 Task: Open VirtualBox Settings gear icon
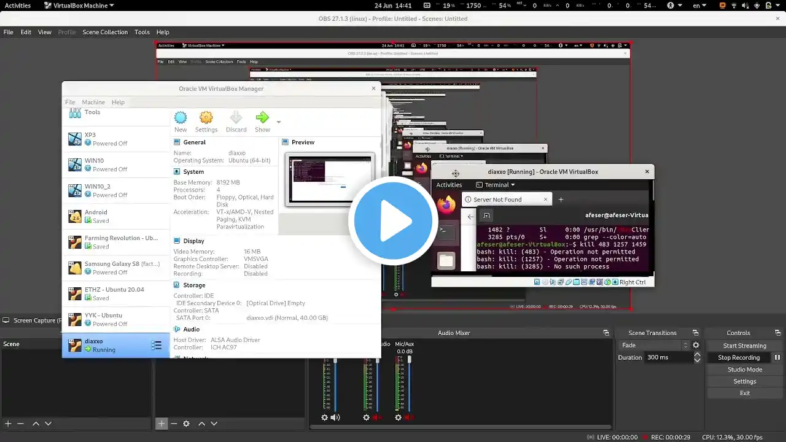[x=206, y=118]
